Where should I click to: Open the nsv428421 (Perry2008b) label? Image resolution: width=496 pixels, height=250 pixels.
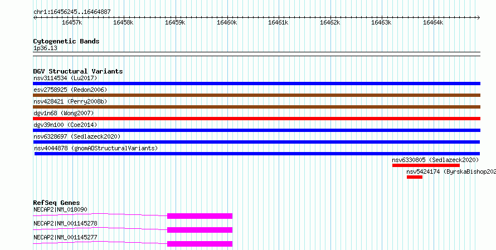[70, 101]
